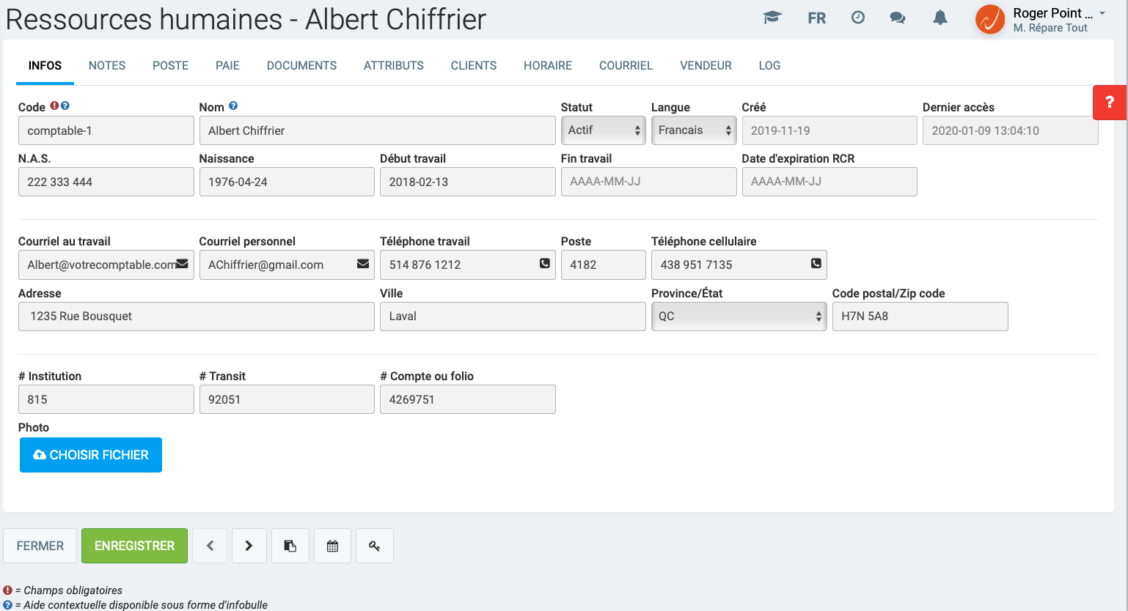Viewport: 1128px width, 611px height.
Task: Click the calendar icon button at bottom
Action: click(x=332, y=546)
